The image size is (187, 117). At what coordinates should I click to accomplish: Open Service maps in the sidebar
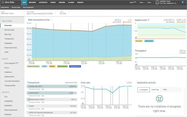[x=9, y=30]
